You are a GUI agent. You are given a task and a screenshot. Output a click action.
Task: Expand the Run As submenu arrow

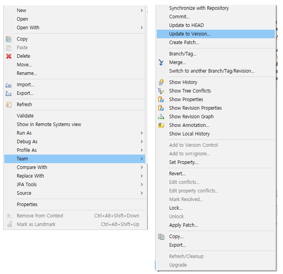tap(141, 133)
